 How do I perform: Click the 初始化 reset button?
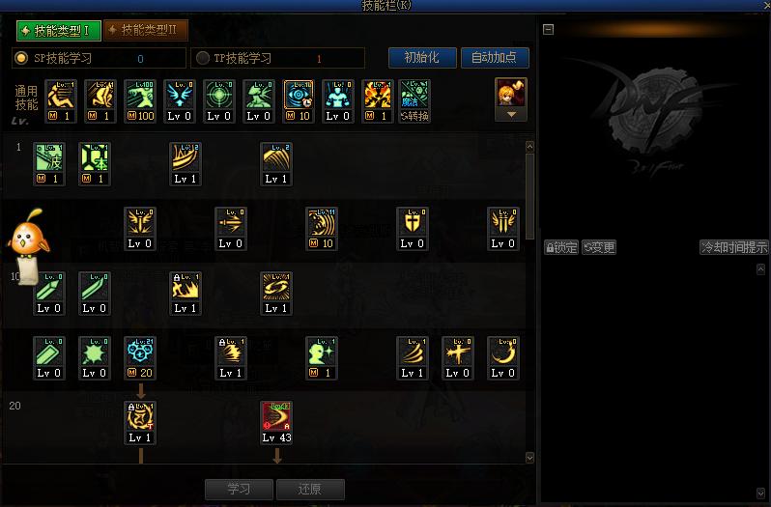coord(422,58)
